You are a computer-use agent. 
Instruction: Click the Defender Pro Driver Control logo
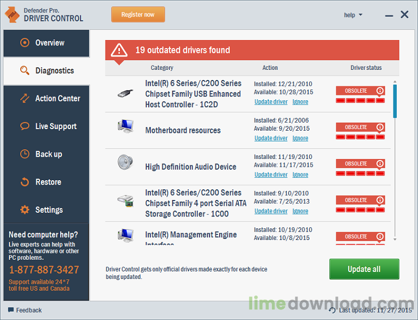(x=12, y=15)
